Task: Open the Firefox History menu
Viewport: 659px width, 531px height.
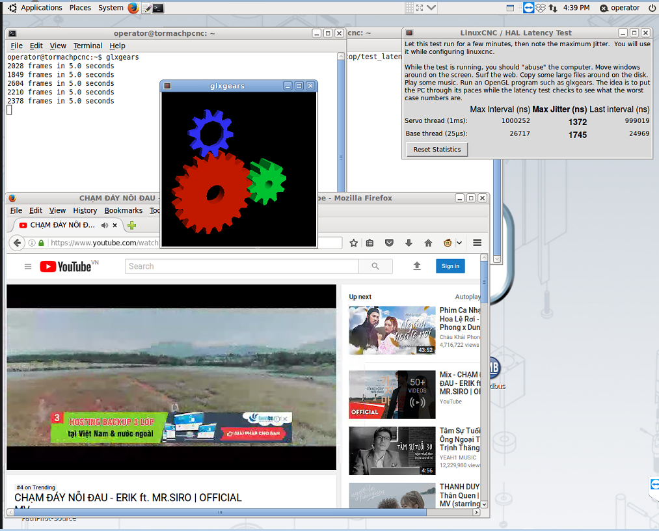Action: click(85, 211)
